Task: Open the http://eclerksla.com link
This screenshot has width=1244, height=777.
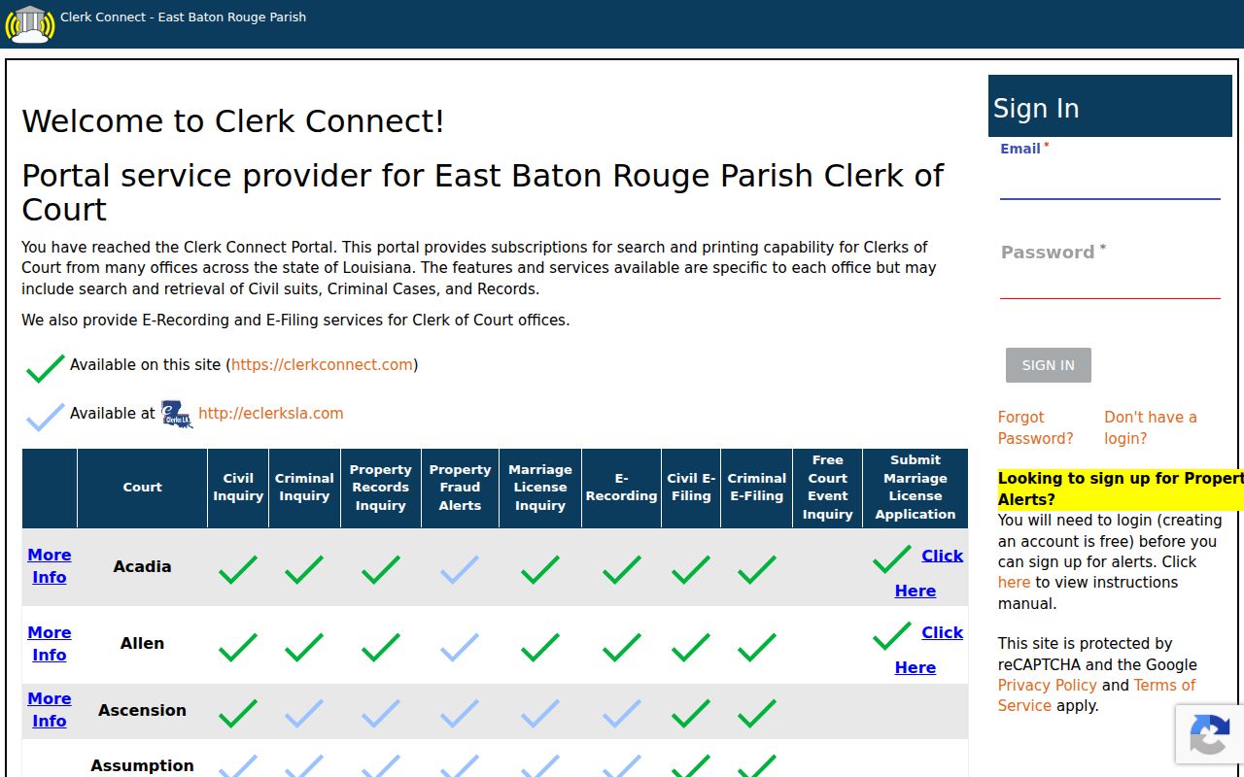Action: pos(270,414)
